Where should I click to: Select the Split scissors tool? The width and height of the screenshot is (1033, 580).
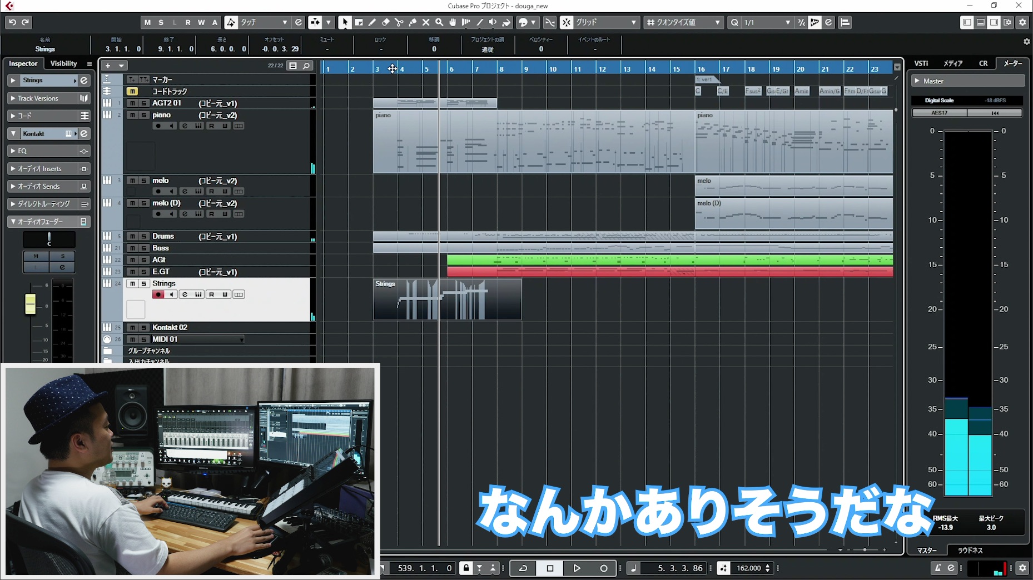pyautogui.click(x=399, y=22)
